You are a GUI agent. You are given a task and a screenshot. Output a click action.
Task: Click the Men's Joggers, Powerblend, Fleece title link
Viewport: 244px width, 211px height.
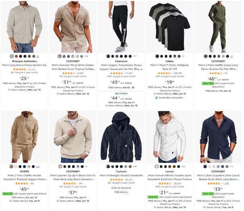122,67
